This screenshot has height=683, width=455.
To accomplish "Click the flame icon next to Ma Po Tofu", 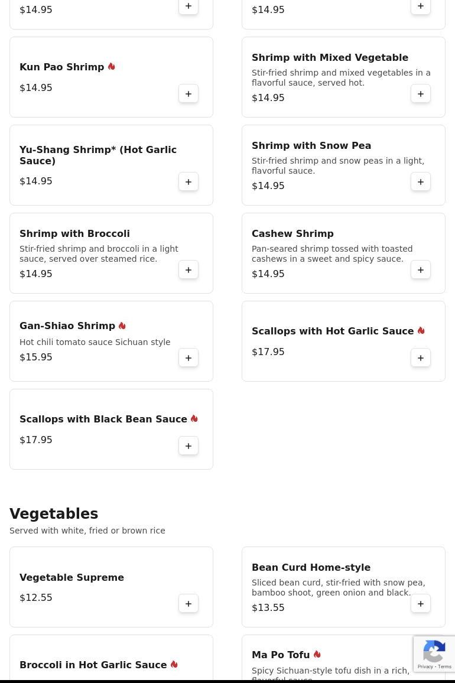I will tap(317, 654).
